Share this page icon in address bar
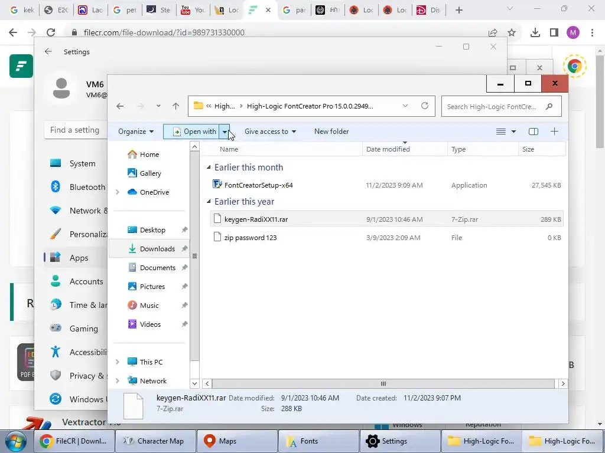Image resolution: width=605 pixels, height=453 pixels. click(493, 32)
